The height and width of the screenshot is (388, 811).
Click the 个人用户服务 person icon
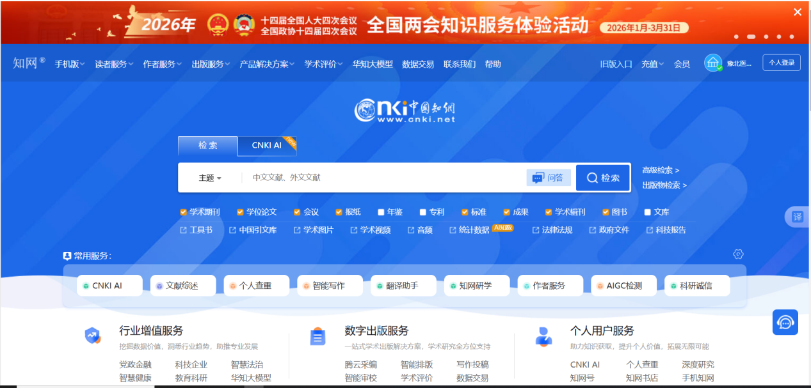point(543,336)
